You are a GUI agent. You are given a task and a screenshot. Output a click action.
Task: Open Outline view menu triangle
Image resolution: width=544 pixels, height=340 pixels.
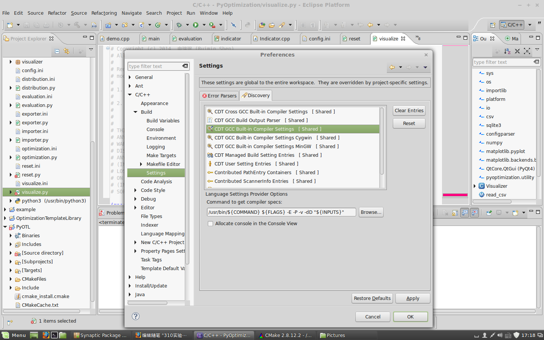click(537, 50)
